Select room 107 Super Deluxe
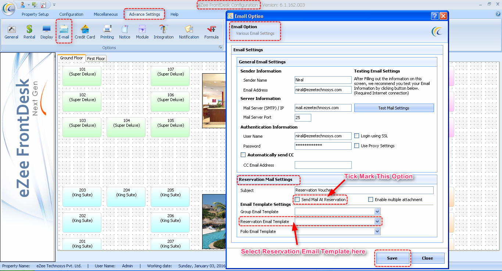This screenshot has width=502, height=271. pos(170,76)
